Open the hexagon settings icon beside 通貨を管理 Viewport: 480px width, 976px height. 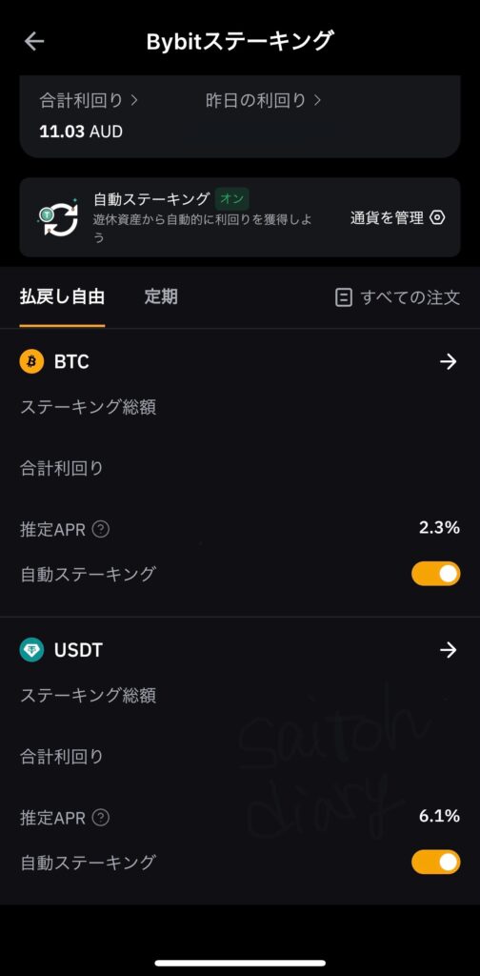tap(438, 218)
